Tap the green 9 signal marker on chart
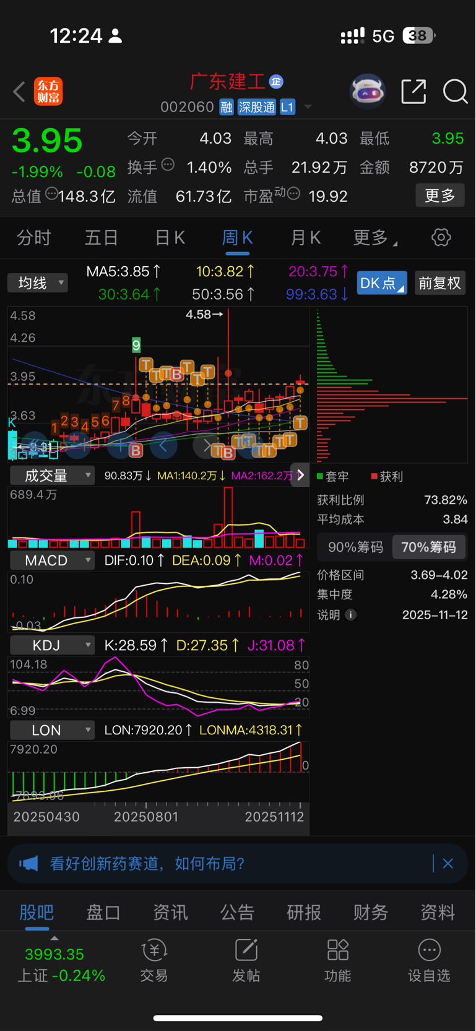Screen dimensions: 476x1031 136,345
